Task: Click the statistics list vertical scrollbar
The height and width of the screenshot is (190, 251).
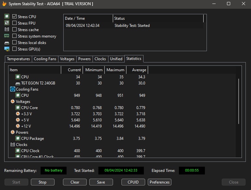Action: coord(239,101)
